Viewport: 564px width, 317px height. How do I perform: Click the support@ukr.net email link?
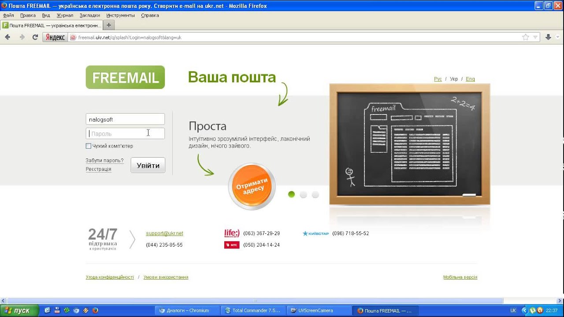[x=164, y=233]
